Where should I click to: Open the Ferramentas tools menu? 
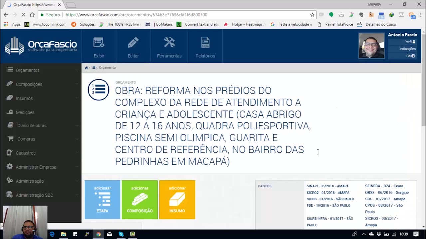pyautogui.click(x=169, y=47)
